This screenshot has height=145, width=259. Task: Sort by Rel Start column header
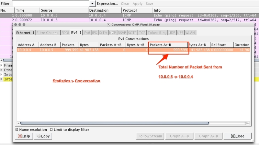222,45
